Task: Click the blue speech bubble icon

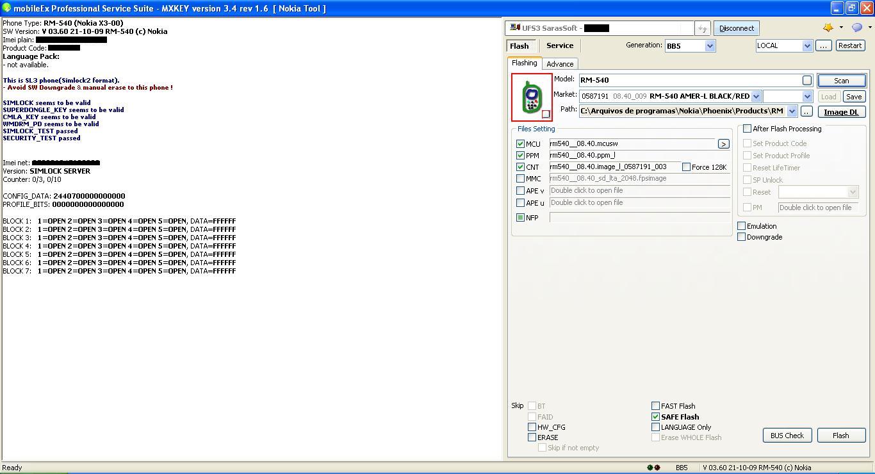Action: 857,28
